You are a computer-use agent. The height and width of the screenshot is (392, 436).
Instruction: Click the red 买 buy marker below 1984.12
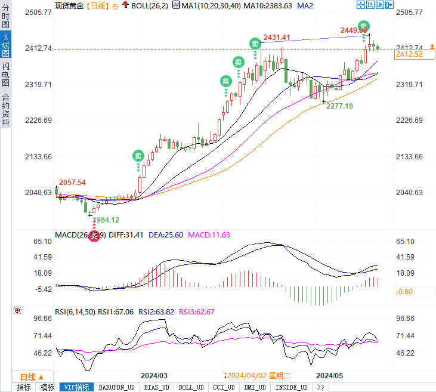(94, 236)
